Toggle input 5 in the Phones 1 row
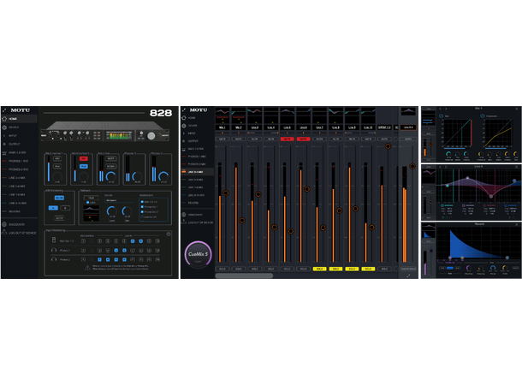Viewport: 522px width, 385px height. [116, 250]
